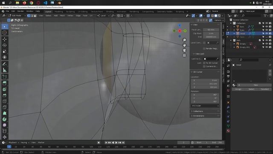Image resolution: width=273 pixels, height=154 pixels.
Task: Enable Render Region checkbox
Action: (204, 48)
